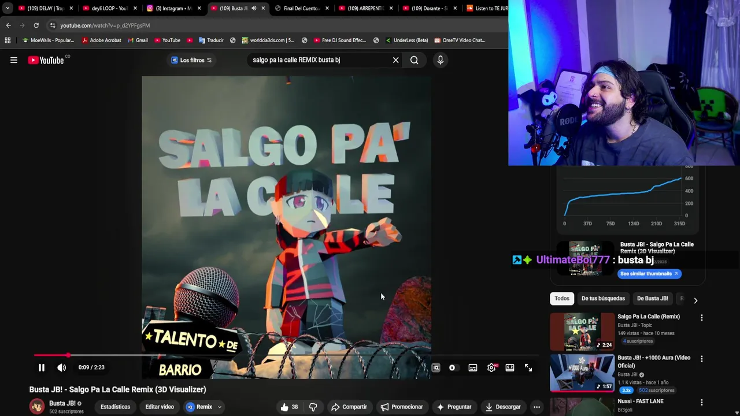Open options for Salgo Pa La Calle (Remix)
The width and height of the screenshot is (740, 416).
(x=702, y=318)
